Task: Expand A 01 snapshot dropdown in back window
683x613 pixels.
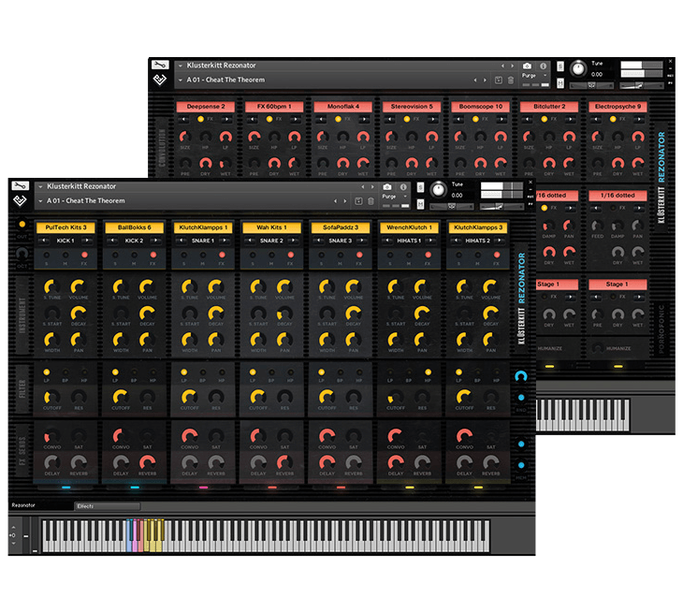Action: (x=180, y=80)
